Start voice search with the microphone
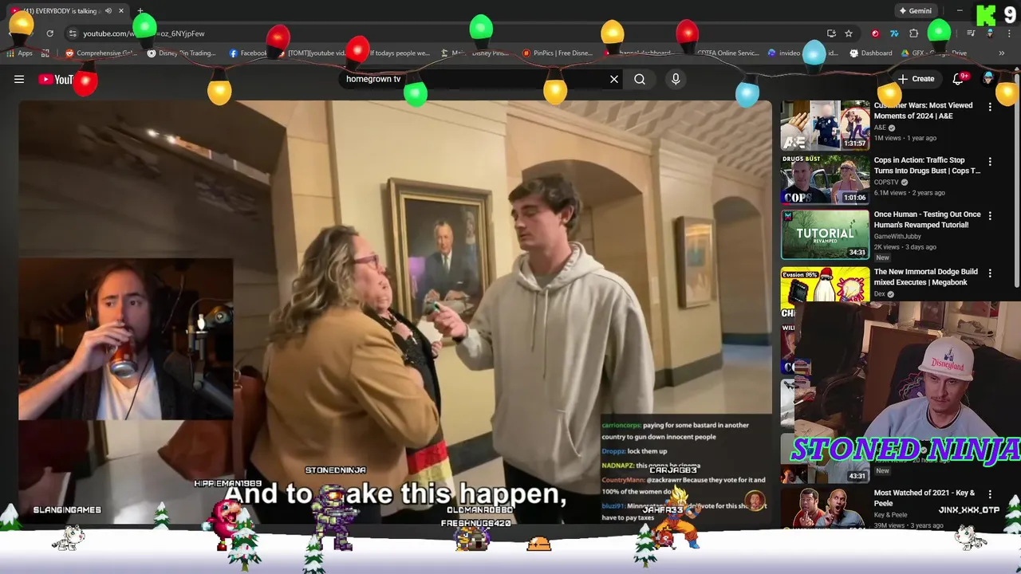The height and width of the screenshot is (574, 1021). tap(676, 79)
